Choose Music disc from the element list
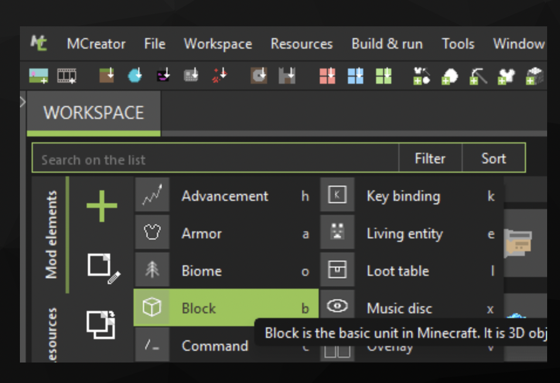Image resolution: width=560 pixels, height=383 pixels. 412,307
